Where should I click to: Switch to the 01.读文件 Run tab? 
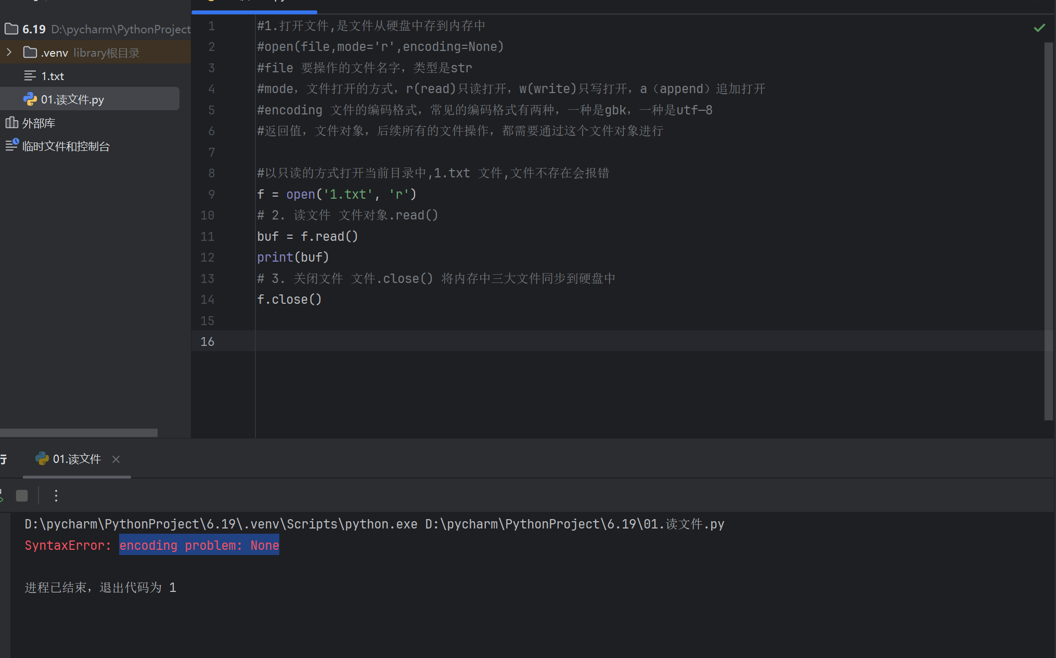click(x=76, y=459)
